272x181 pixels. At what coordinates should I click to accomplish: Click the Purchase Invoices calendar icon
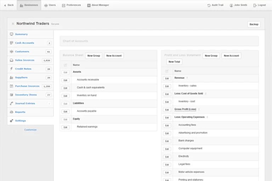click(11, 86)
